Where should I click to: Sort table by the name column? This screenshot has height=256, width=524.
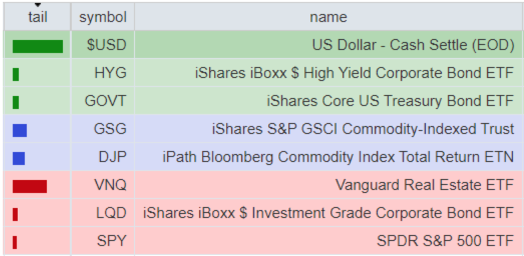point(328,17)
